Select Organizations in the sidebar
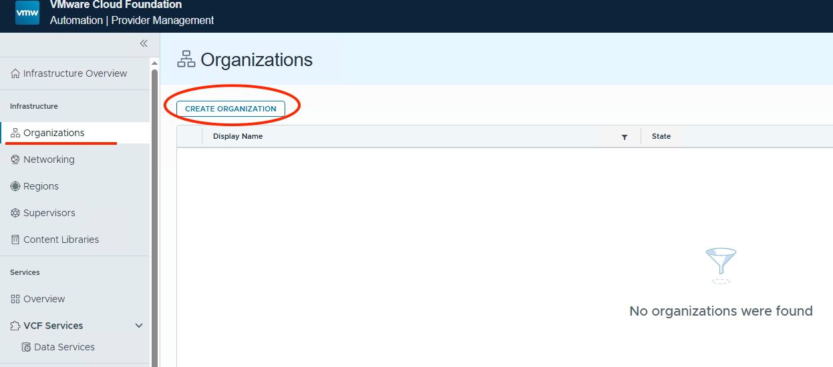Image resolution: width=833 pixels, height=367 pixels. [x=53, y=133]
